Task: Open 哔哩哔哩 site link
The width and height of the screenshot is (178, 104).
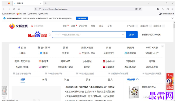Action: pyautogui.click(x=130, y=53)
